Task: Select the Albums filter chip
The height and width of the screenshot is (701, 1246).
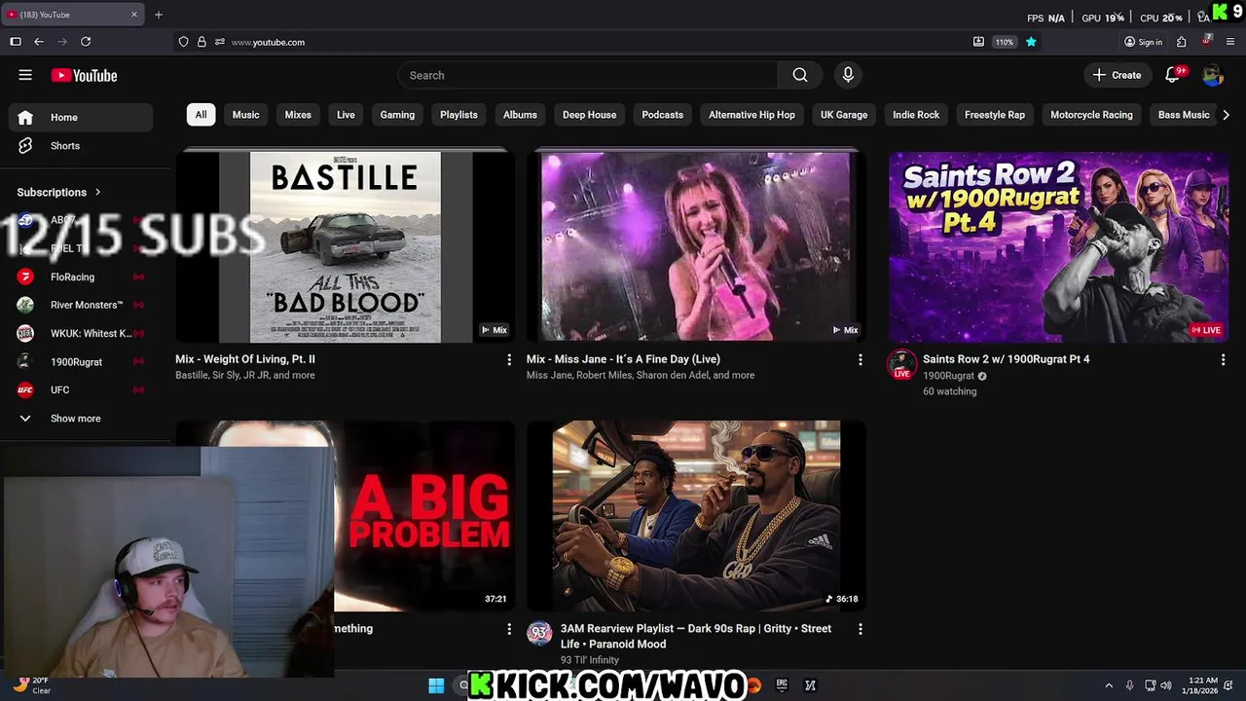Action: tap(520, 115)
